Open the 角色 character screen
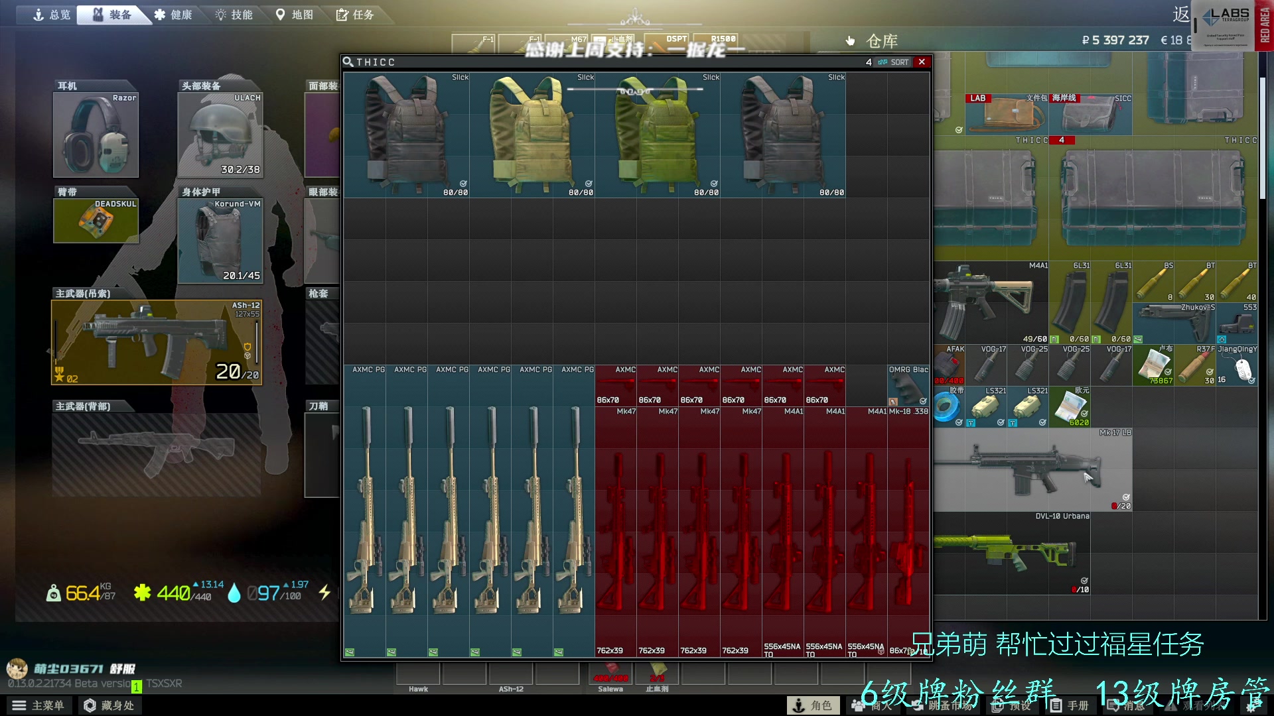 pos(814,705)
